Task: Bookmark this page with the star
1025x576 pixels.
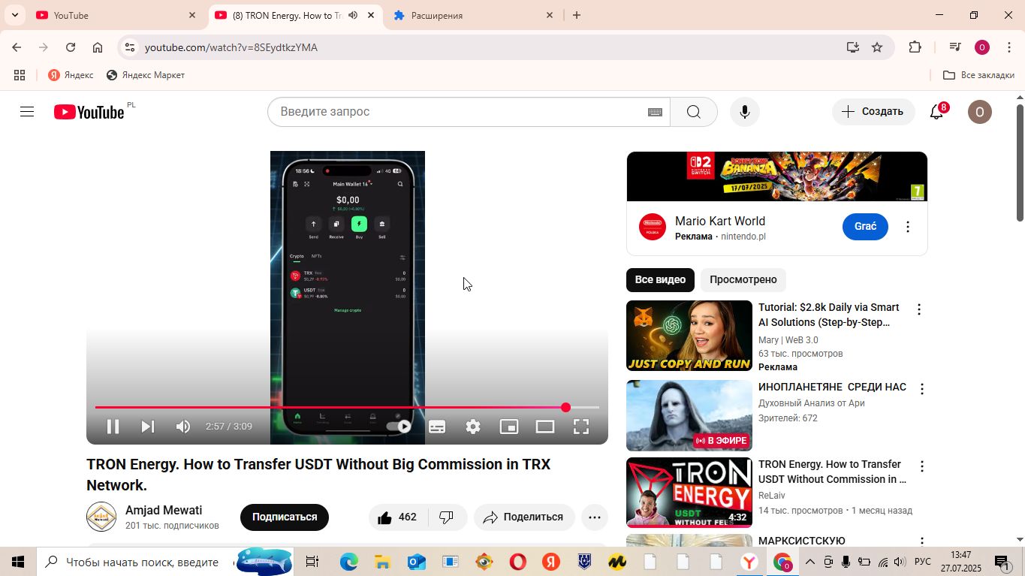Action: [x=877, y=47]
